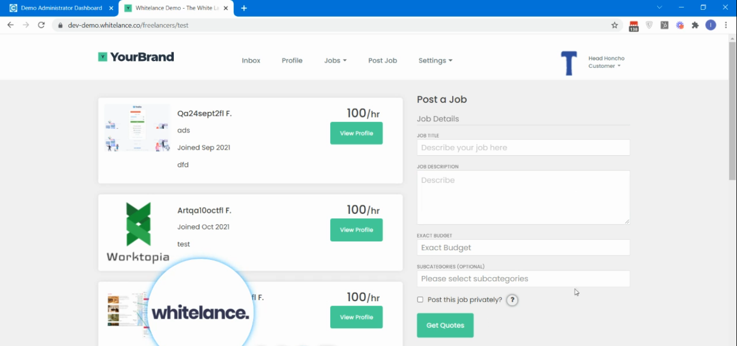Click the page vertical scrollbar
Screen dimensions: 737x346
(732, 110)
